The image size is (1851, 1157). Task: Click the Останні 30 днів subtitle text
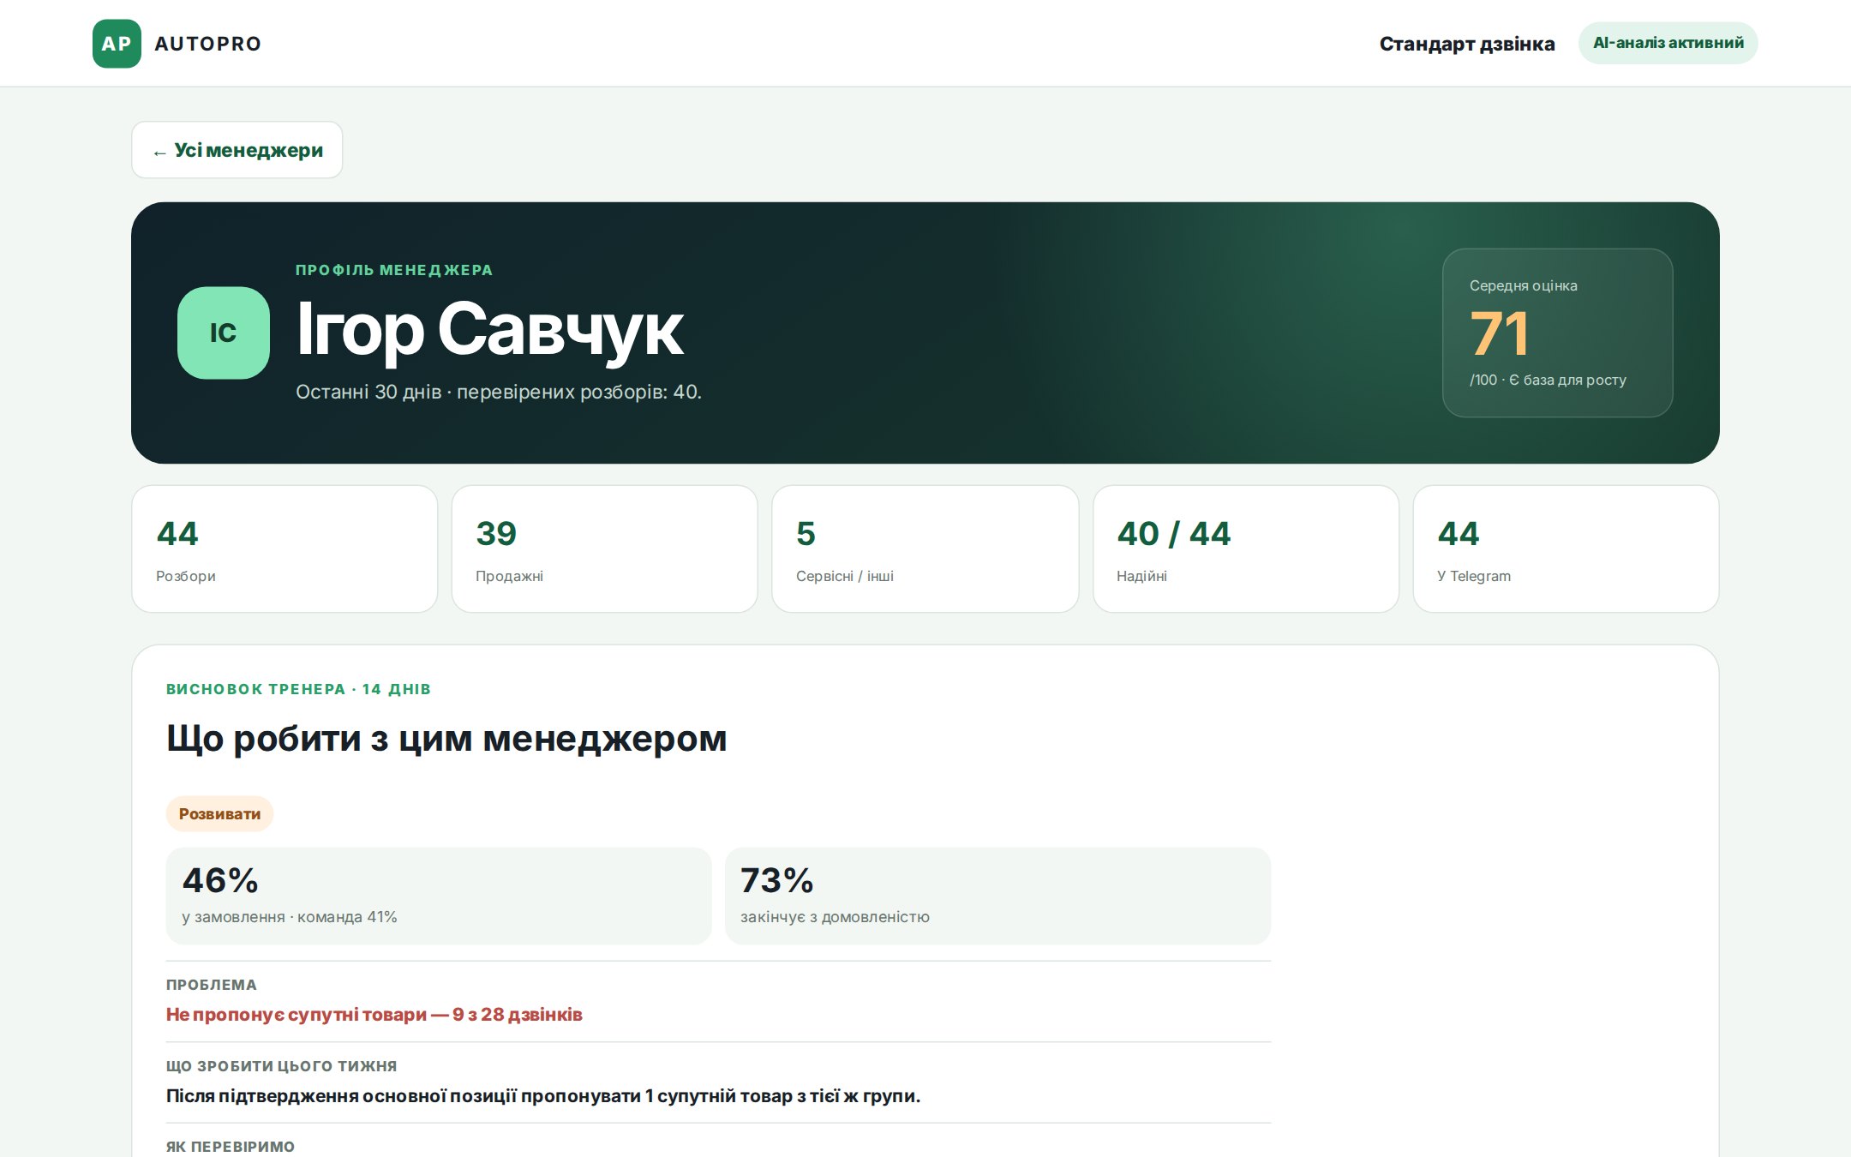(x=499, y=392)
